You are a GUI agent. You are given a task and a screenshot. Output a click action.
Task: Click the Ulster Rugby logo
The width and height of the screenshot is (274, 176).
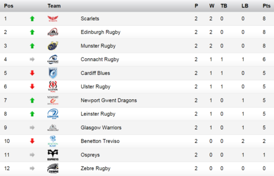point(53,87)
